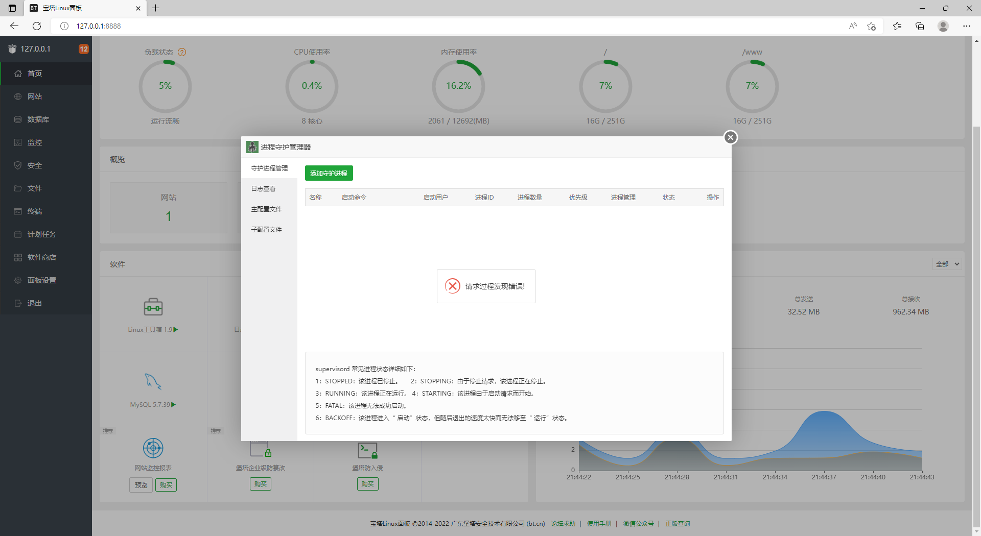Click the Linux工具箱 toolbox icon

tap(153, 307)
